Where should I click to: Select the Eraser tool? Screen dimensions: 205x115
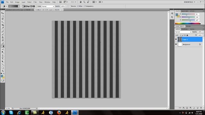tap(3, 43)
